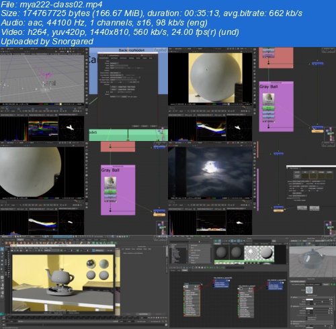Select the green node under yellow-wall frame's Read thumbnail
The image size is (336, 329).
268,108
